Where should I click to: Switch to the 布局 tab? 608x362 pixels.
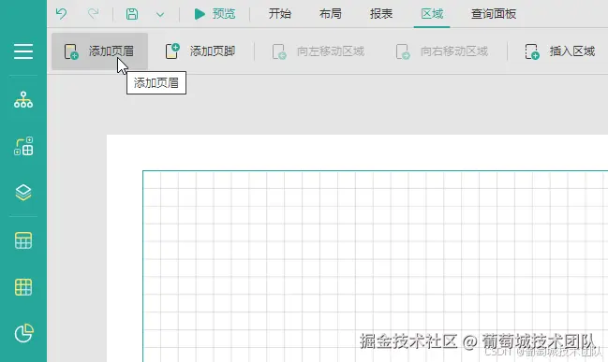click(x=331, y=14)
